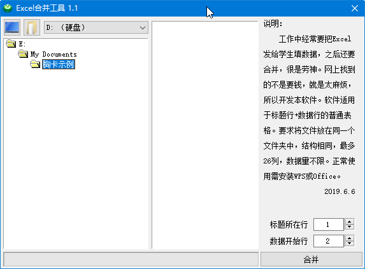Increase the 数据开始行 value

click(x=350, y=238)
